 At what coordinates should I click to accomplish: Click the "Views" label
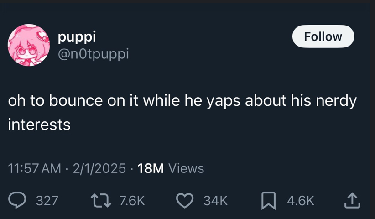click(x=186, y=168)
